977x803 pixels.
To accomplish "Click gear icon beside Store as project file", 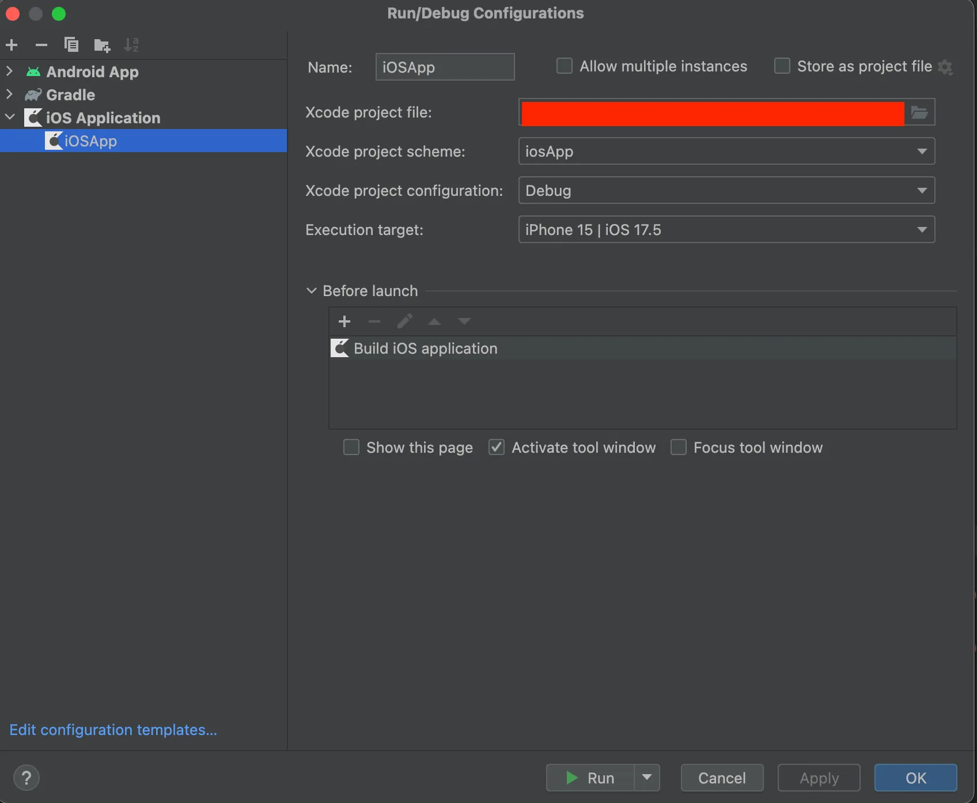I will 945,67.
